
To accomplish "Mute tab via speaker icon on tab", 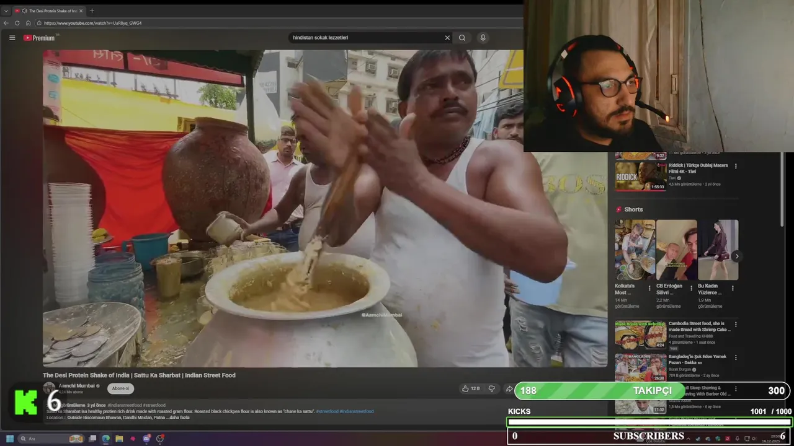I will [x=24, y=11].
